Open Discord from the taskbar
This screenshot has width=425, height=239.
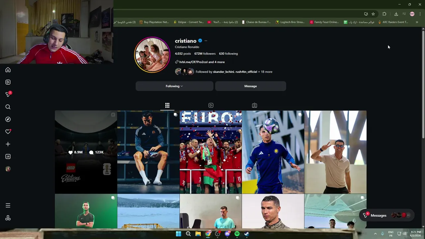pos(227,234)
